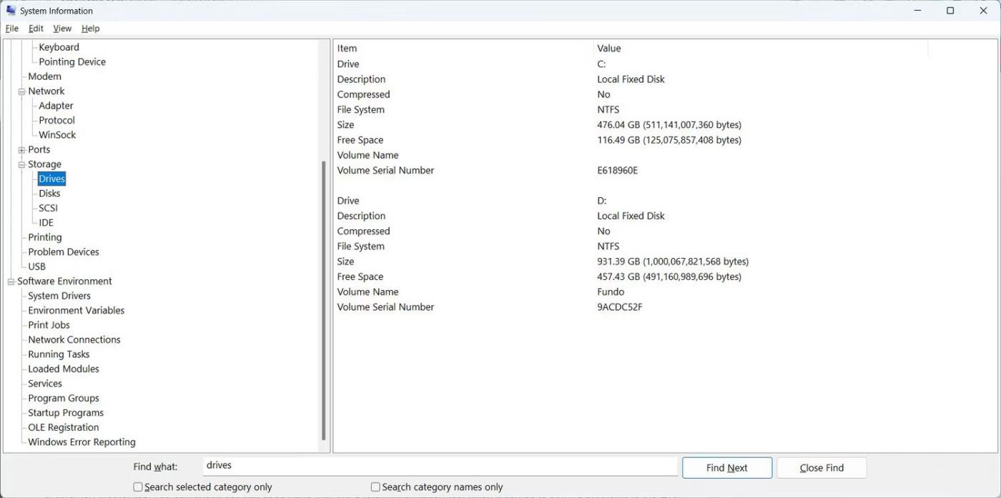Click the Find Next button
1001x498 pixels.
tap(727, 468)
